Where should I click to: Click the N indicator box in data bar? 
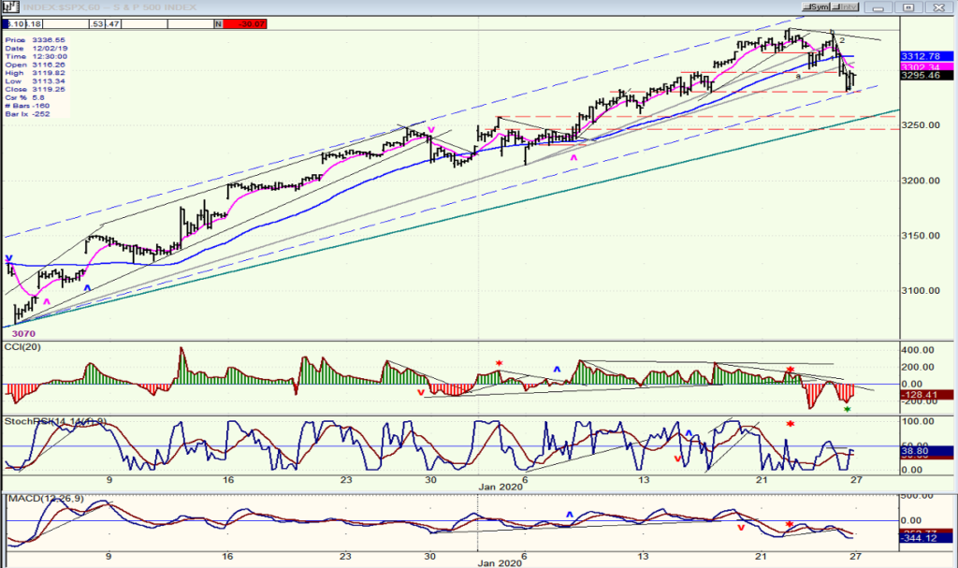pos(219,23)
